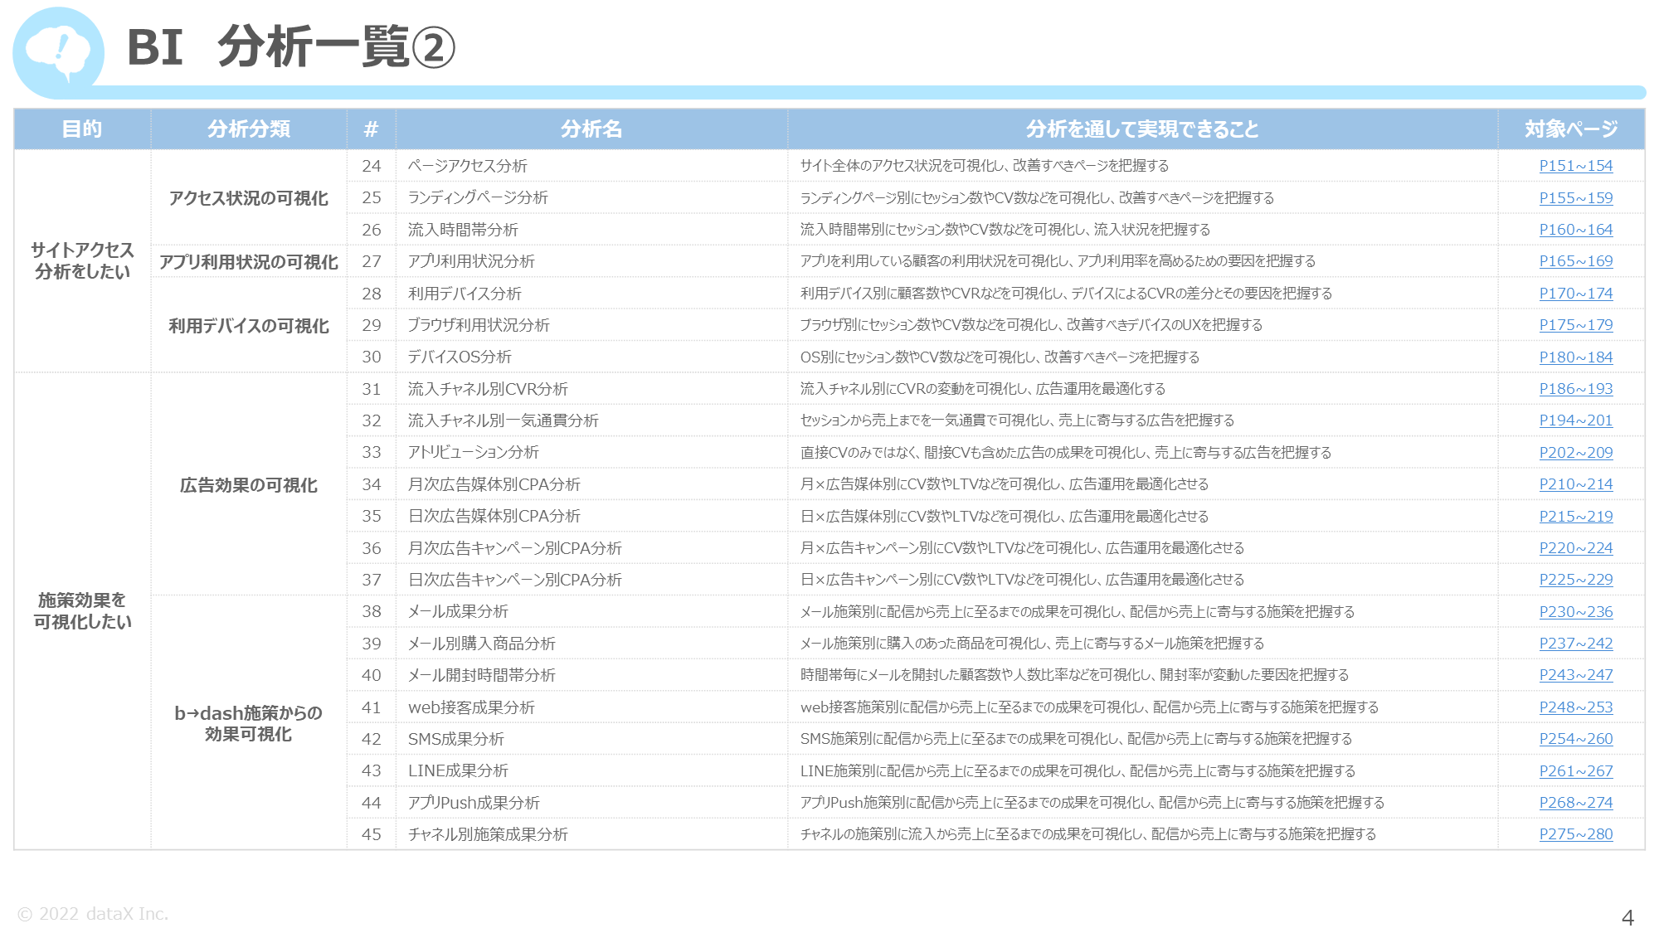Image resolution: width=1659 pixels, height=933 pixels.
Task: Click the 広告効果の可視化 category cell
Action: click(x=249, y=485)
